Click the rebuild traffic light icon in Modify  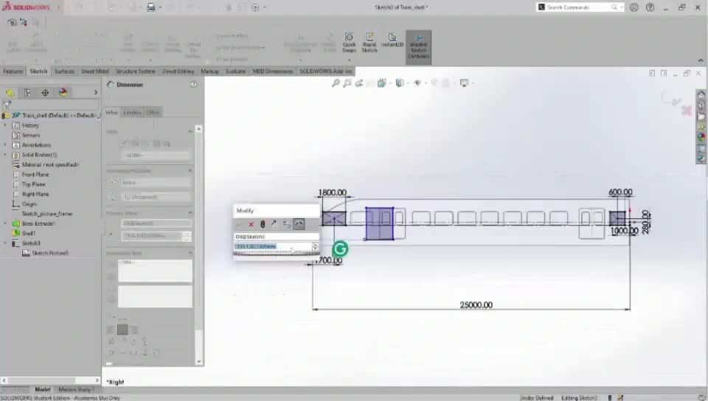coord(263,224)
